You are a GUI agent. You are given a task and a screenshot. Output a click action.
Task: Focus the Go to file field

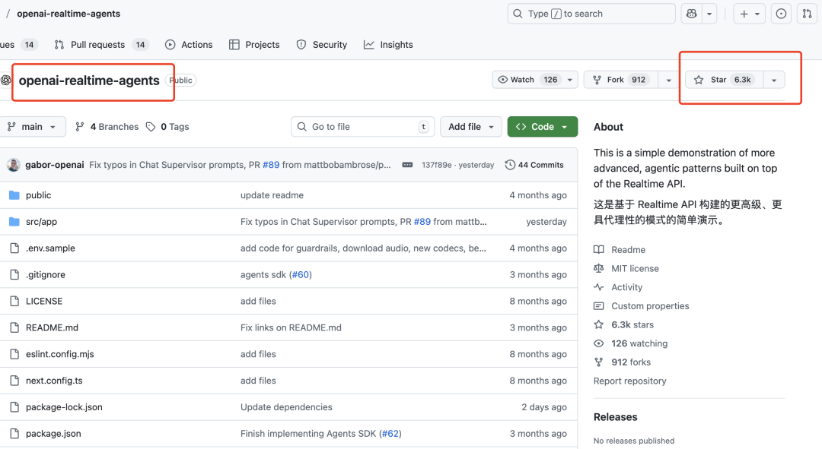pos(363,127)
